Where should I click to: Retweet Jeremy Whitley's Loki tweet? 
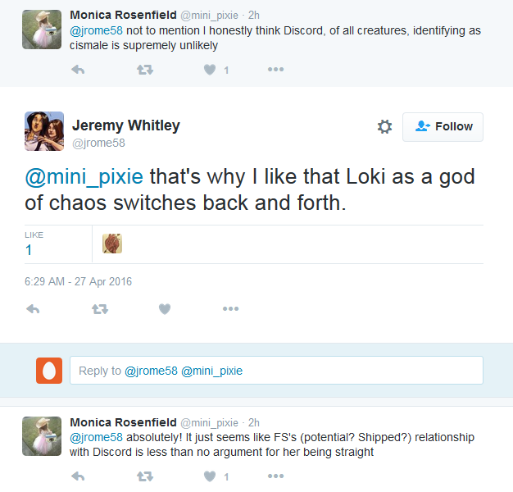(99, 309)
